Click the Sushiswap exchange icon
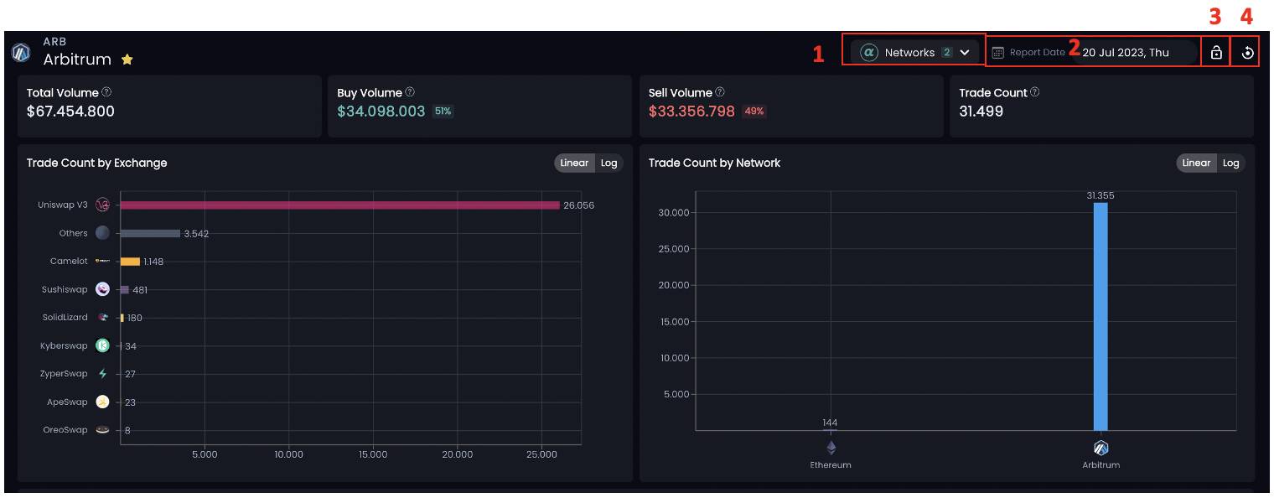1274x498 pixels. tap(103, 289)
